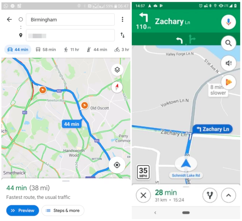This screenshot has height=221, width=242.
Task: Open the map layers button
Action: (x=117, y=70)
